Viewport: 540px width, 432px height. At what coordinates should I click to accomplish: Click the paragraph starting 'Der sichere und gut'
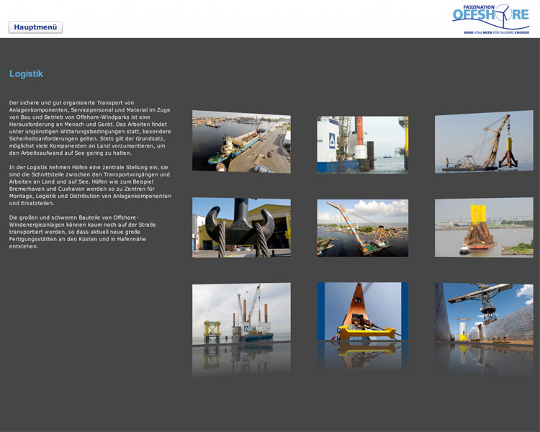[90, 128]
